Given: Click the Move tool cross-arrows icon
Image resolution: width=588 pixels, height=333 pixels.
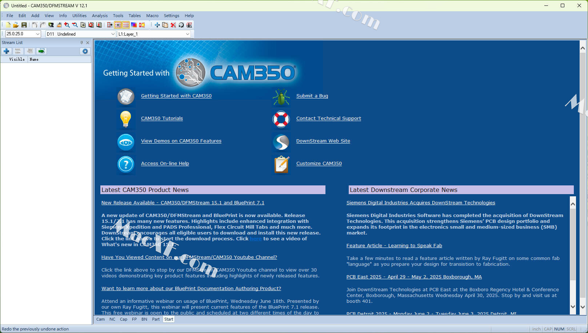Looking at the screenshot, I should click(x=157, y=25).
